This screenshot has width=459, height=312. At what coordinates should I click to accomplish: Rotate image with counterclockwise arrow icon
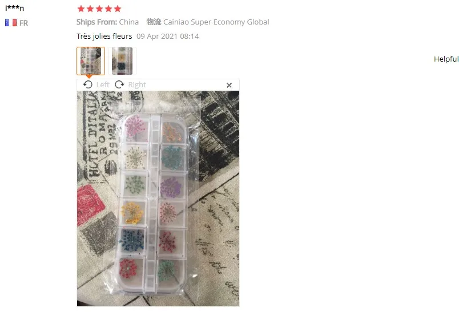coord(87,84)
